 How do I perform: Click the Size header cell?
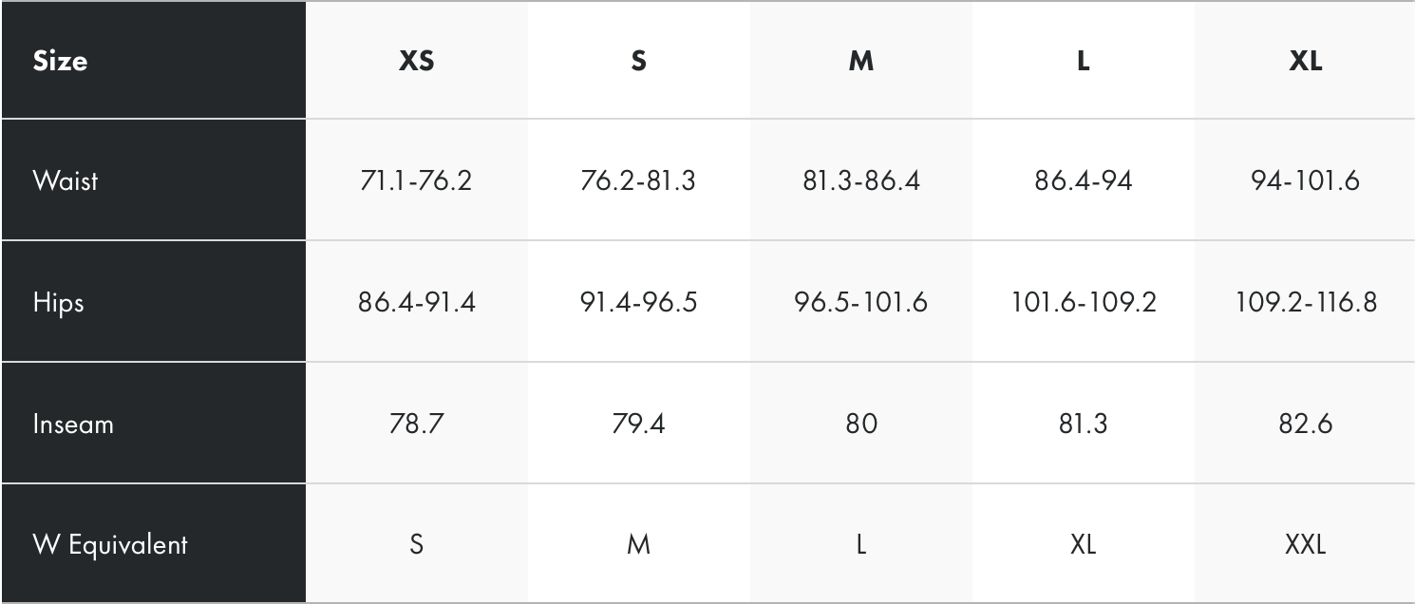click(x=60, y=61)
